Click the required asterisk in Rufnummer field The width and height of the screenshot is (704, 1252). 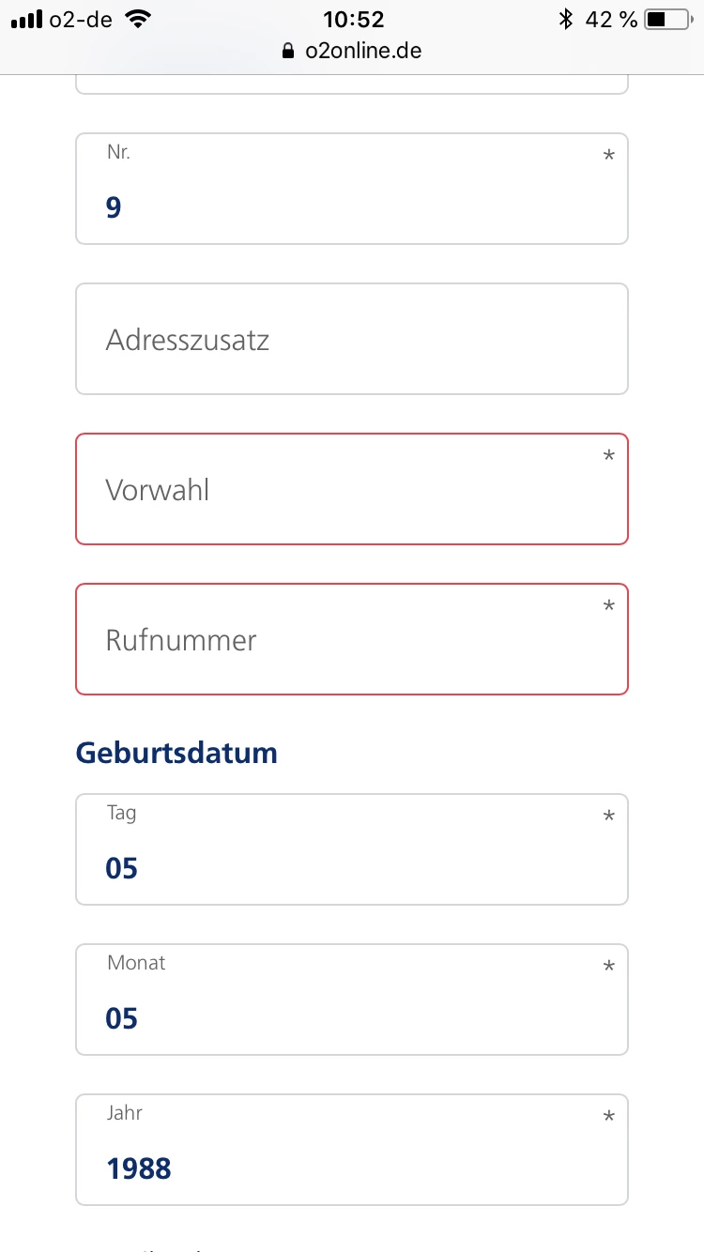[x=609, y=607]
